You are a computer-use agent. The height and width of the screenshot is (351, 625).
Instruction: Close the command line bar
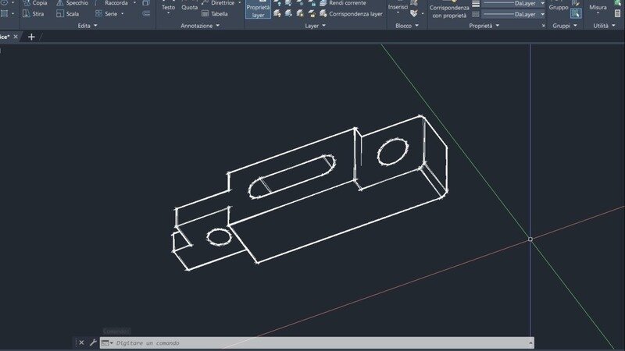point(81,342)
